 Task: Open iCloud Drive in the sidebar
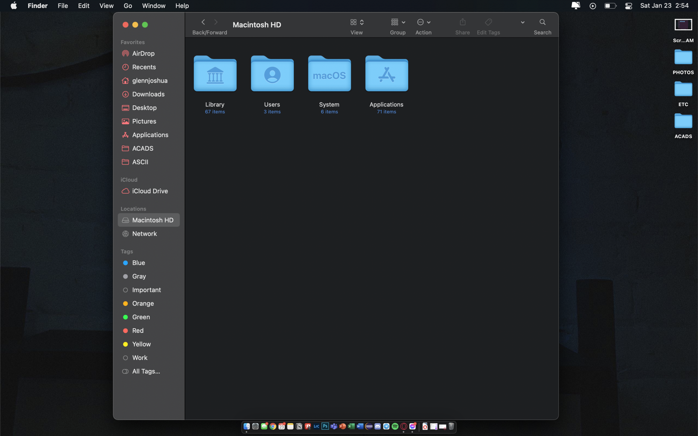point(150,191)
